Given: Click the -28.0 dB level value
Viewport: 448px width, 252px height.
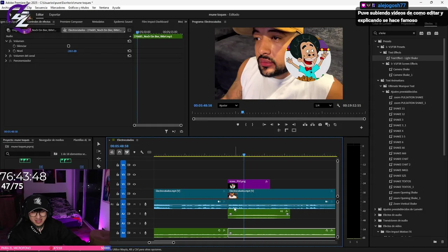Looking at the screenshot, I should pos(72,51).
